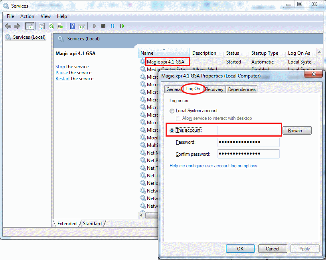Open the View menu
This screenshot has height=260, width=326.
(45, 16)
